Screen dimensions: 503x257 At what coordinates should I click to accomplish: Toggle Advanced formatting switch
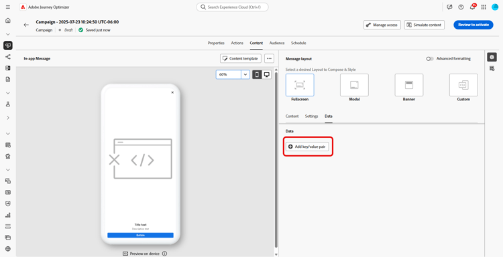tap(430, 59)
